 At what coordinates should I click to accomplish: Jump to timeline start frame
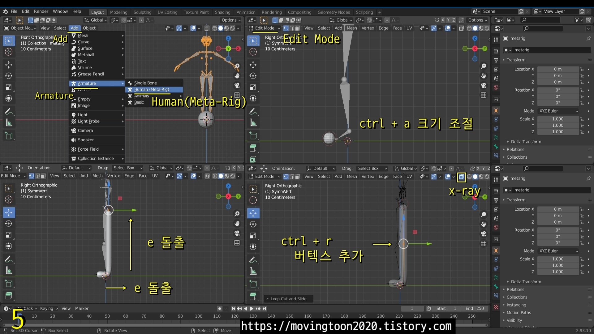coord(233,308)
